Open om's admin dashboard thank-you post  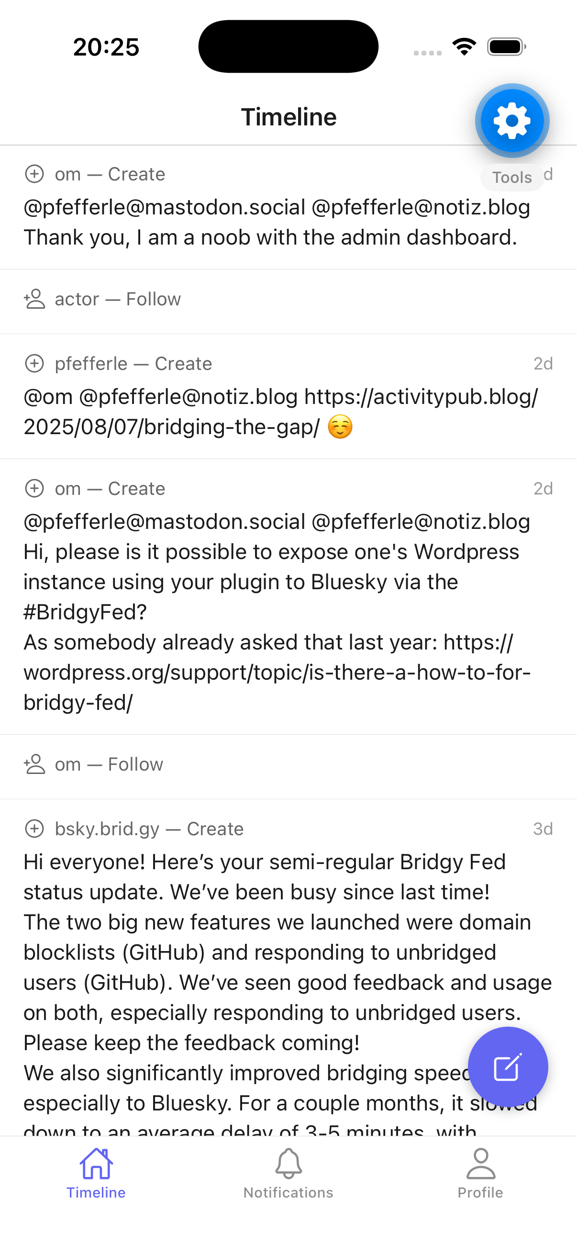click(270, 237)
